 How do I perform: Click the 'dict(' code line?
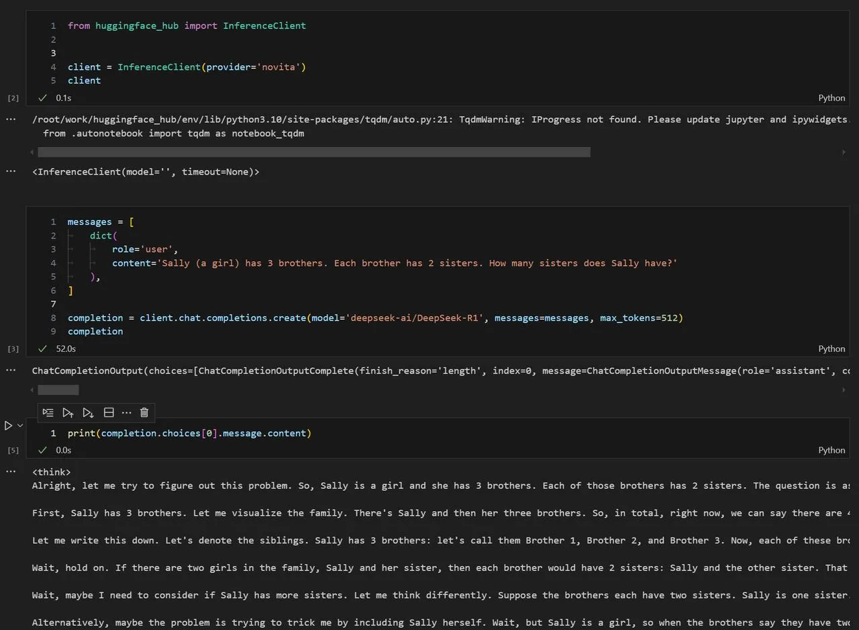[103, 235]
